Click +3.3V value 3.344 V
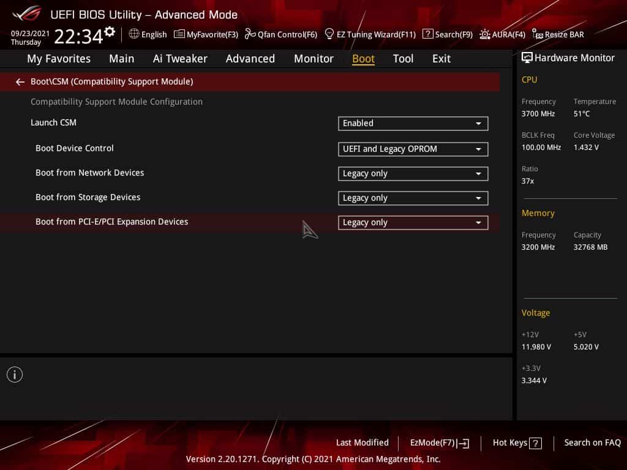 tap(534, 381)
